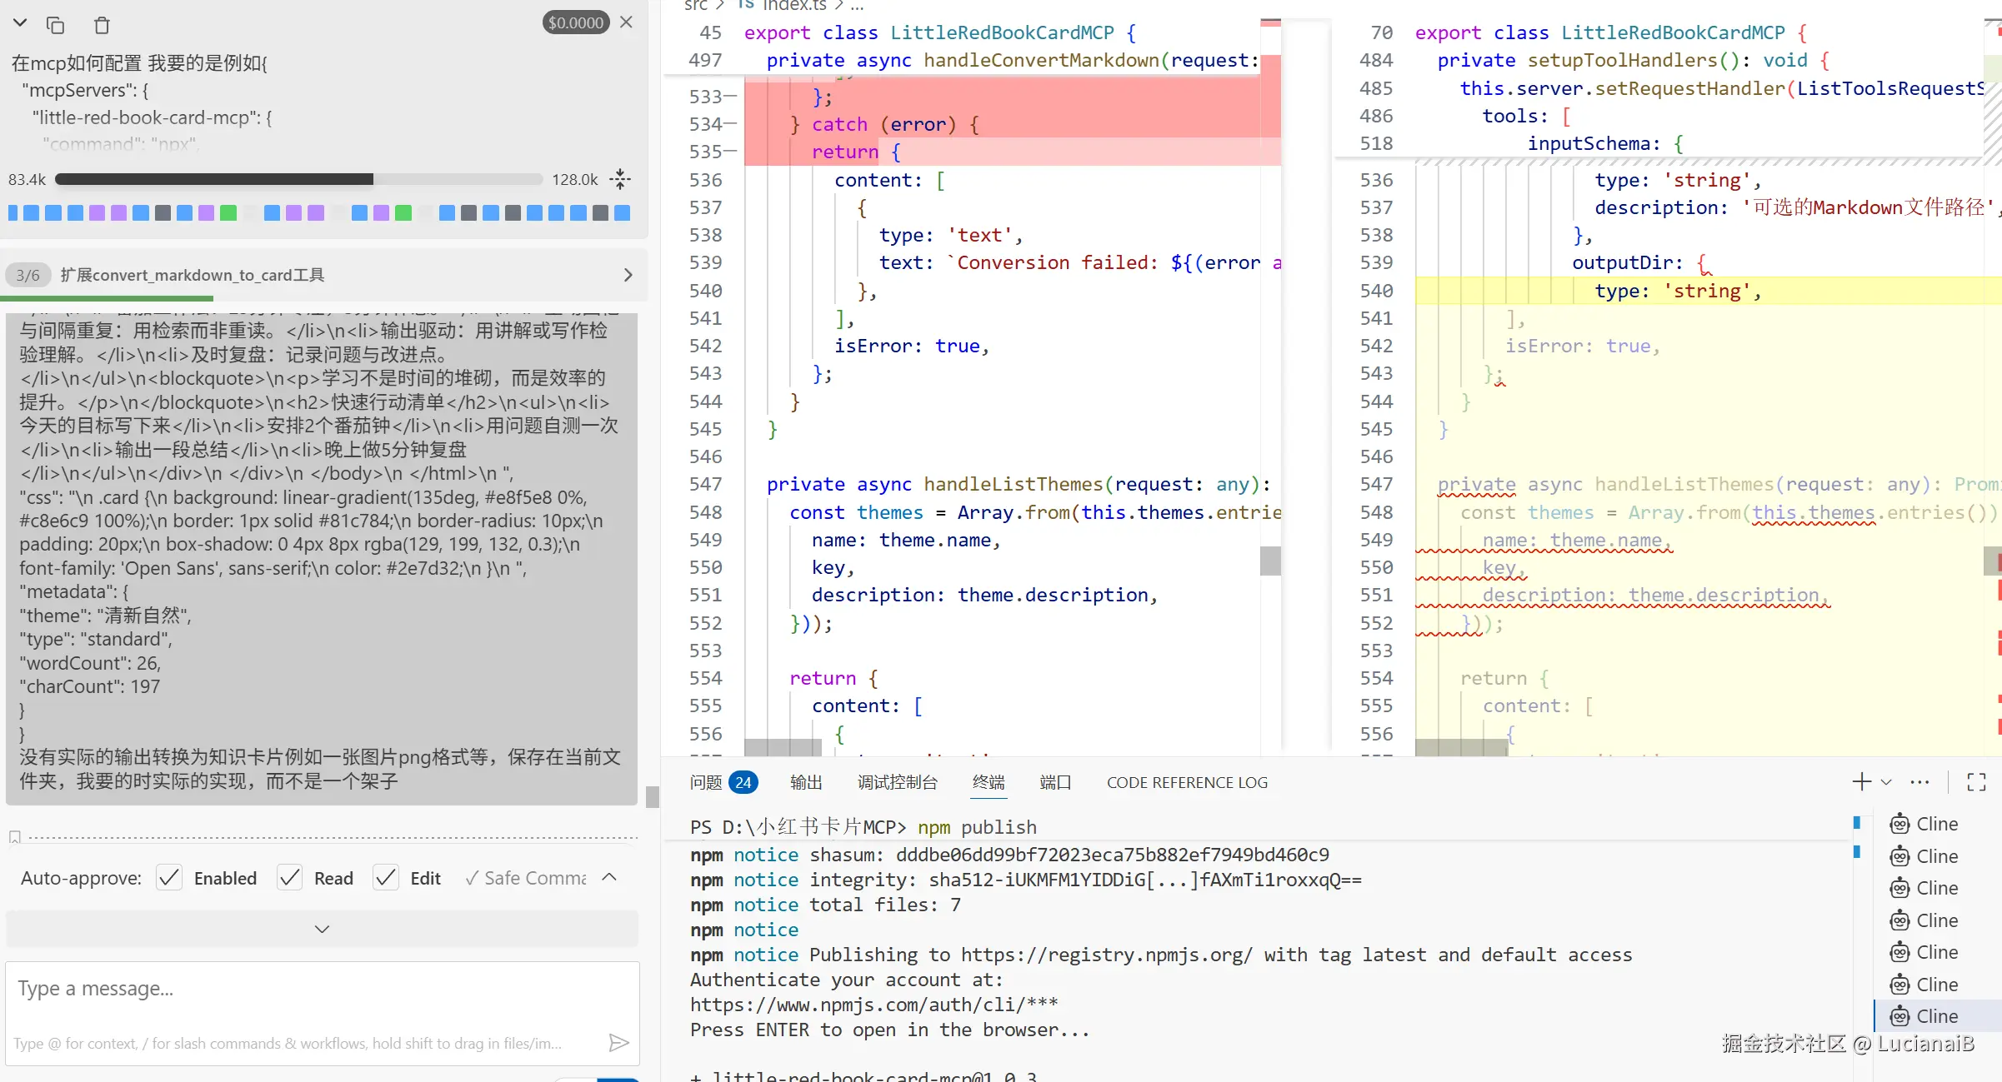Select the last Cline terminal entry
The width and height of the screenshot is (2002, 1082).
tap(1935, 1016)
